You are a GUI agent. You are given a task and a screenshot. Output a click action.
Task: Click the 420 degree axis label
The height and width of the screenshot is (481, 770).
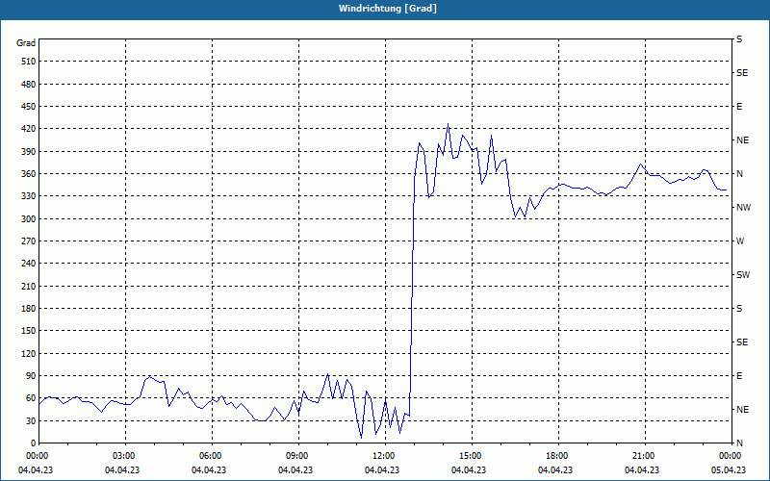pyautogui.click(x=29, y=129)
